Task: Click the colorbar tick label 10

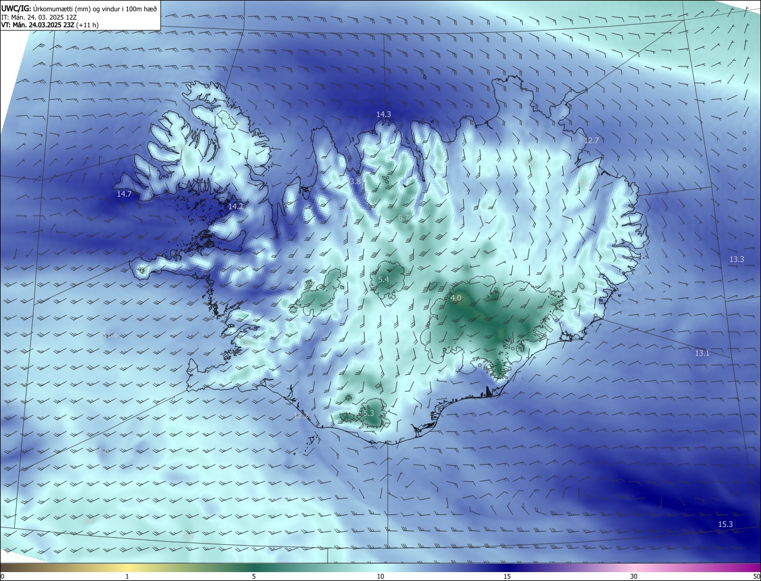Action: [380, 576]
